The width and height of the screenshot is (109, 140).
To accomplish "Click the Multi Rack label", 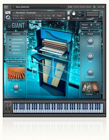I will click(6, 7).
